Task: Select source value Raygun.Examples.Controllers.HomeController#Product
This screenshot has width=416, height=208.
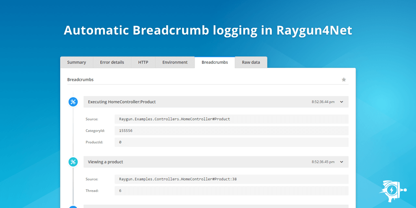Action: (231, 119)
